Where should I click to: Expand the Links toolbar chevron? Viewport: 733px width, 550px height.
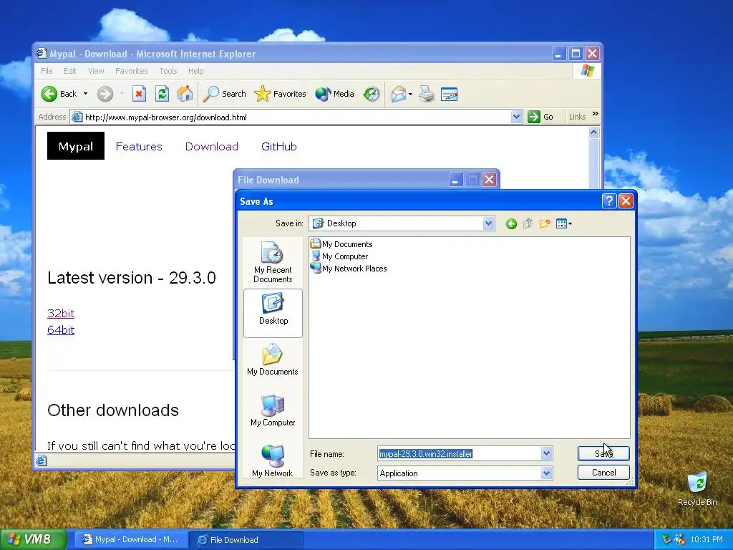click(x=595, y=114)
